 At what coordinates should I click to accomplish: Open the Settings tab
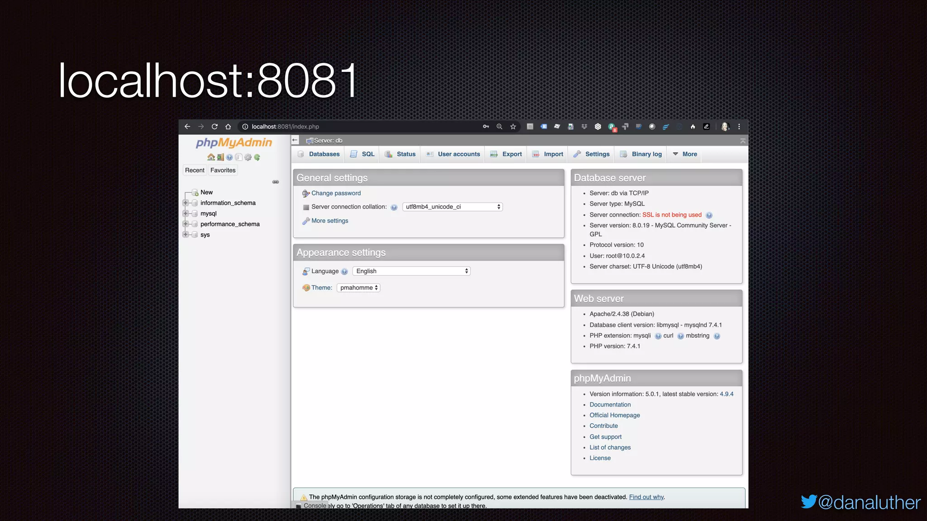[x=592, y=154]
